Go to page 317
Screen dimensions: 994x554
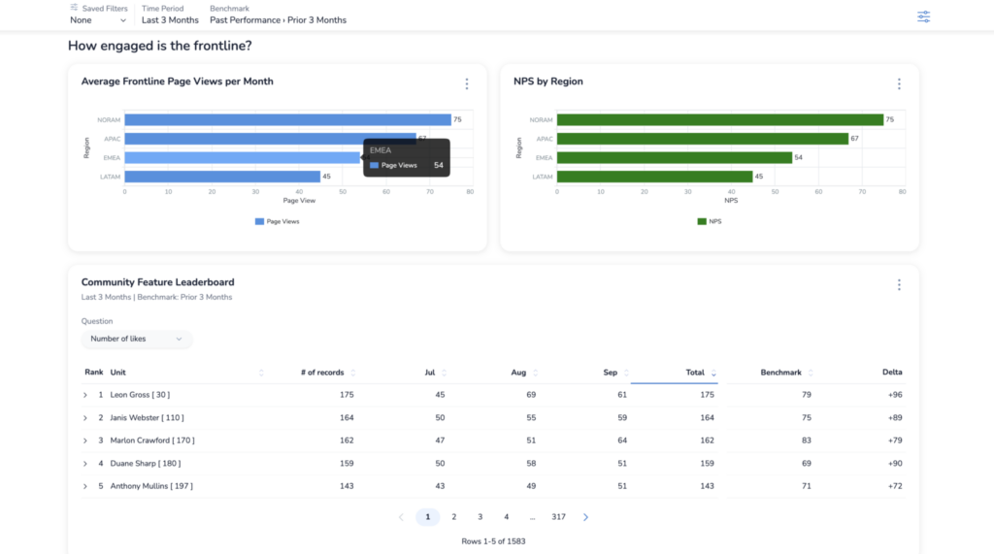558,517
